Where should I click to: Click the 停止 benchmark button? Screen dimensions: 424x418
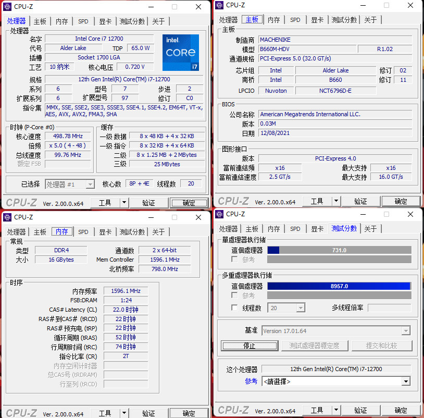(x=250, y=346)
